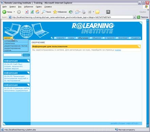Select статистика in the админ menu
Viewport: 150px width, 132px height.
click(10, 43)
